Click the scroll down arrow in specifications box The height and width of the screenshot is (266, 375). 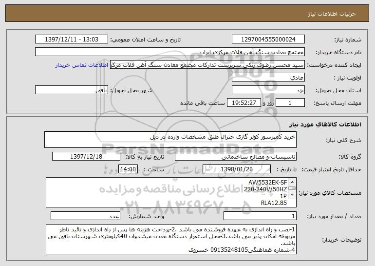coord(292,195)
